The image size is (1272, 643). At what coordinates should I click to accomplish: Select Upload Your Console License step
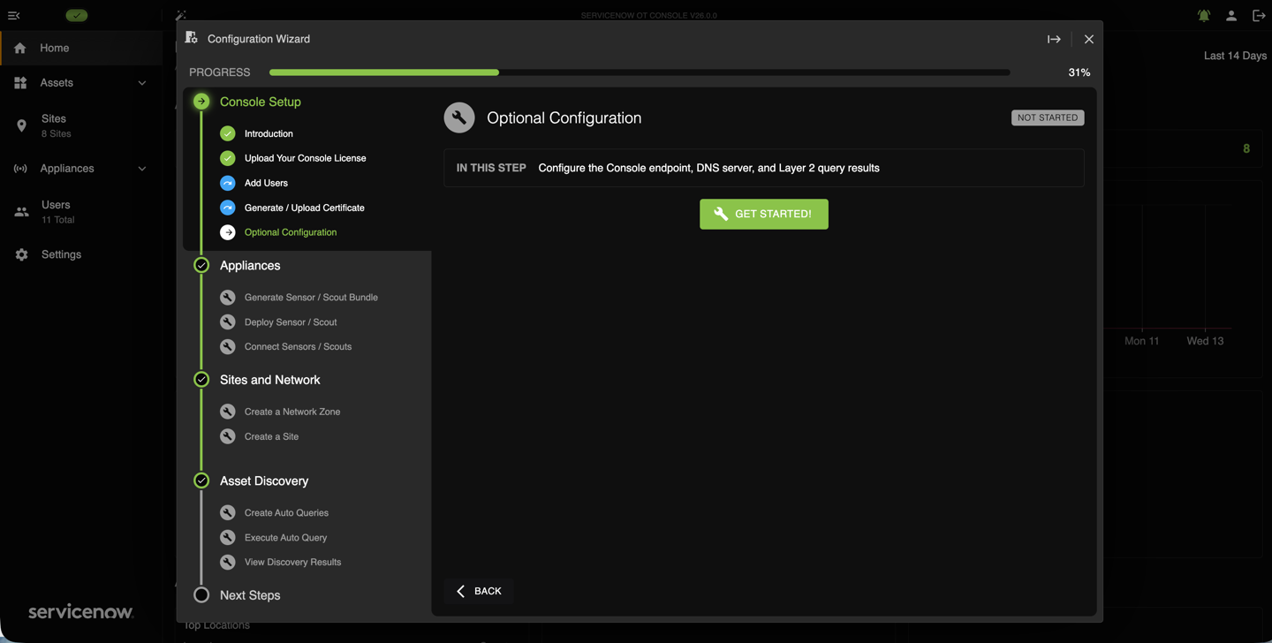click(305, 159)
